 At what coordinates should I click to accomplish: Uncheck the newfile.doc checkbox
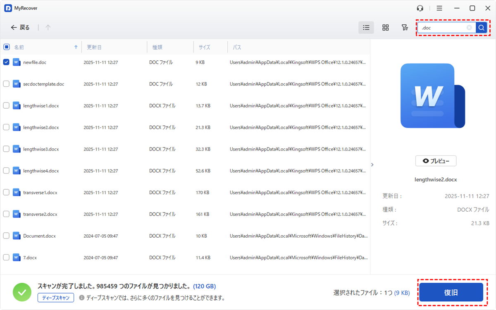(6, 62)
